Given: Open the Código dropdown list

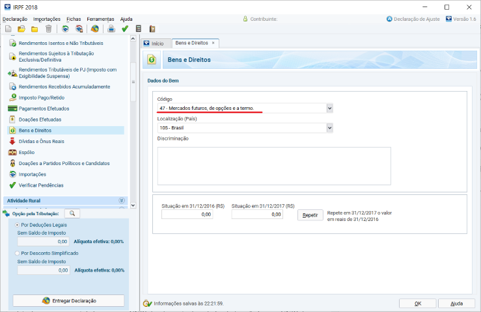Looking at the screenshot, I should [329, 108].
